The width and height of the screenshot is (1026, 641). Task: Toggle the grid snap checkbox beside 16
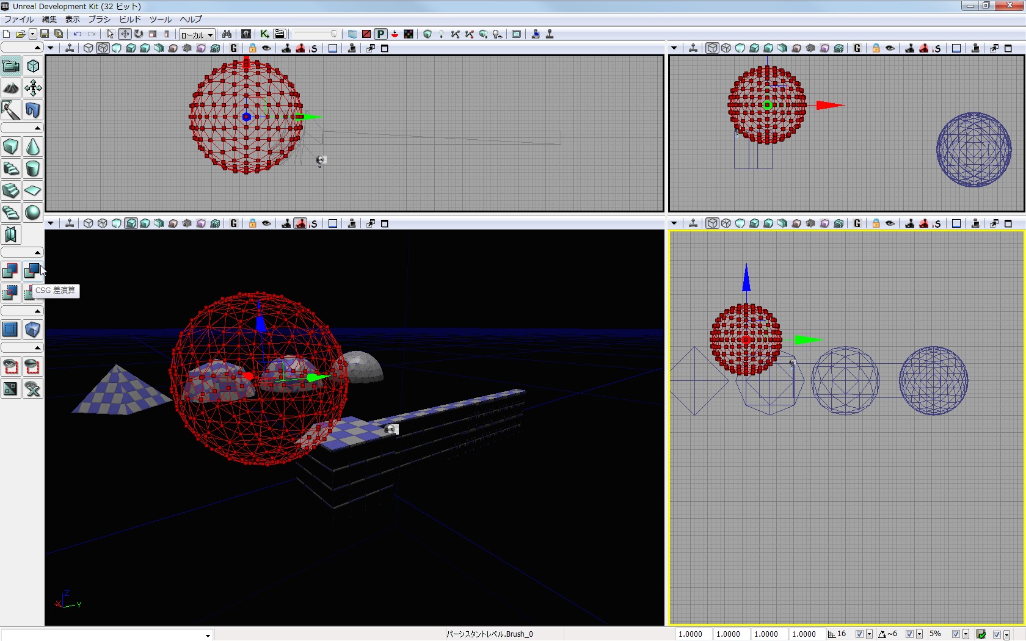859,634
